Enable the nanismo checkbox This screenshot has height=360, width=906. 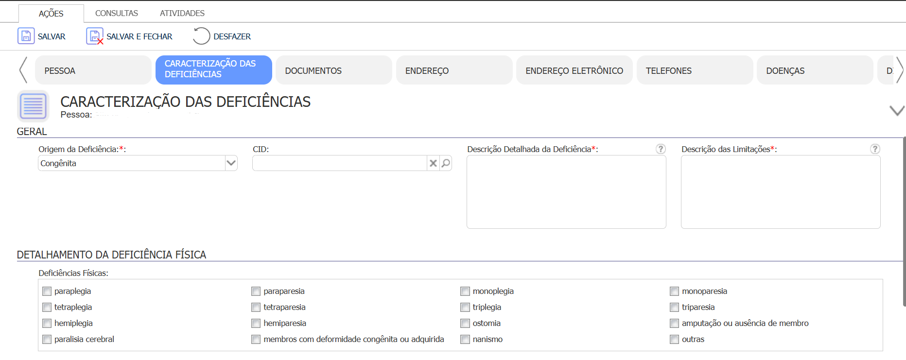tap(465, 340)
